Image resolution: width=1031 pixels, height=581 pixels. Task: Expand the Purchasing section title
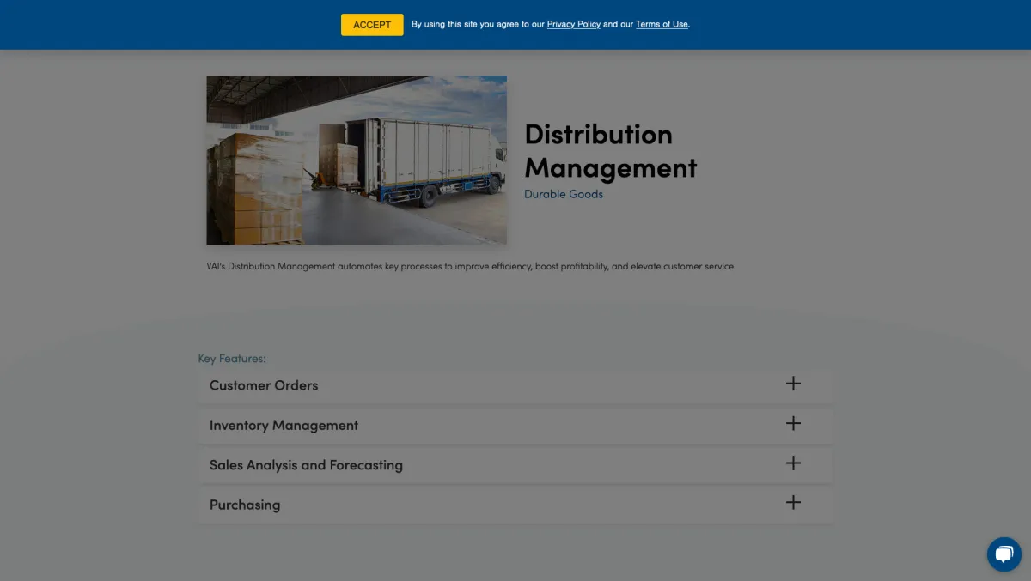pyautogui.click(x=245, y=505)
